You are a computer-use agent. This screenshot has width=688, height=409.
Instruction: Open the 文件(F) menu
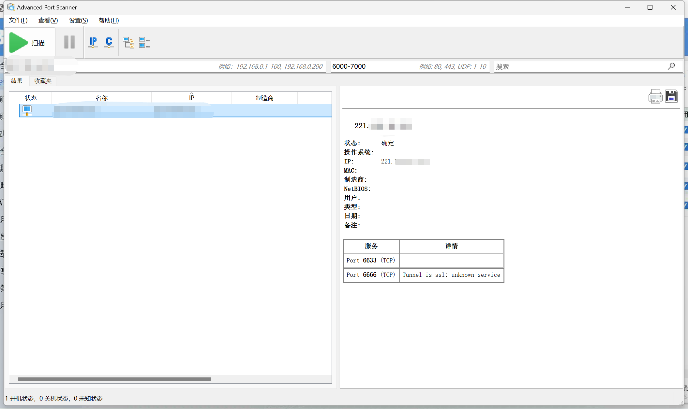coord(18,21)
